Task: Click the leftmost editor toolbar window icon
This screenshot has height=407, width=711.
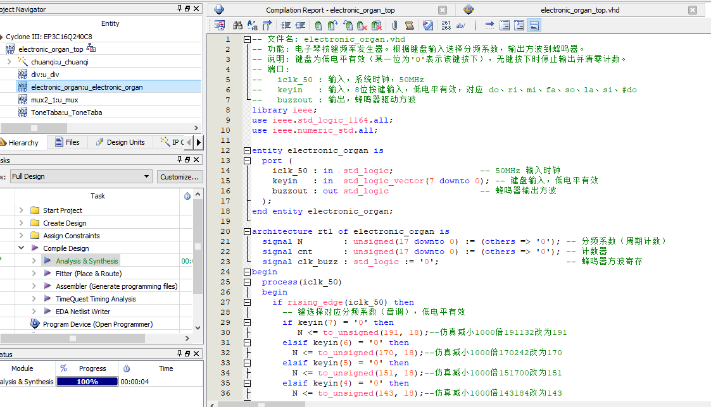Action: click(x=220, y=25)
